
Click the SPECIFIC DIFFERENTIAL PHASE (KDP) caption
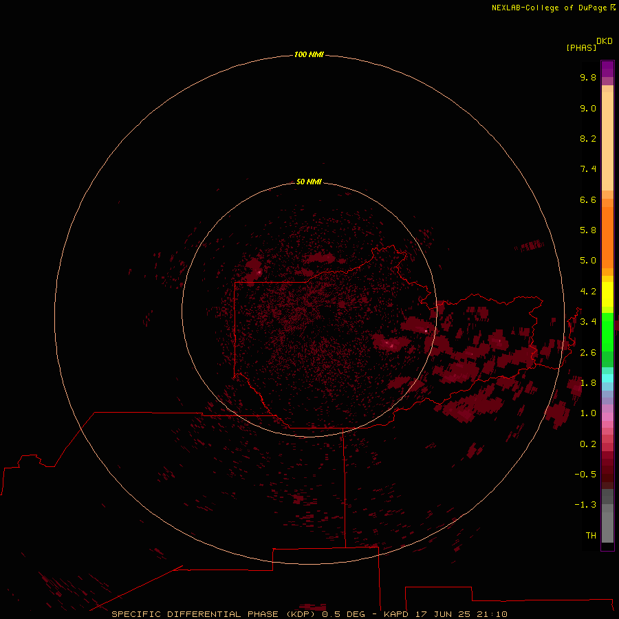(214, 614)
